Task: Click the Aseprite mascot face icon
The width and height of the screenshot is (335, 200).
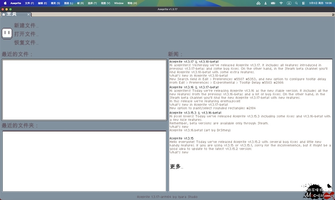Action: 7,33
